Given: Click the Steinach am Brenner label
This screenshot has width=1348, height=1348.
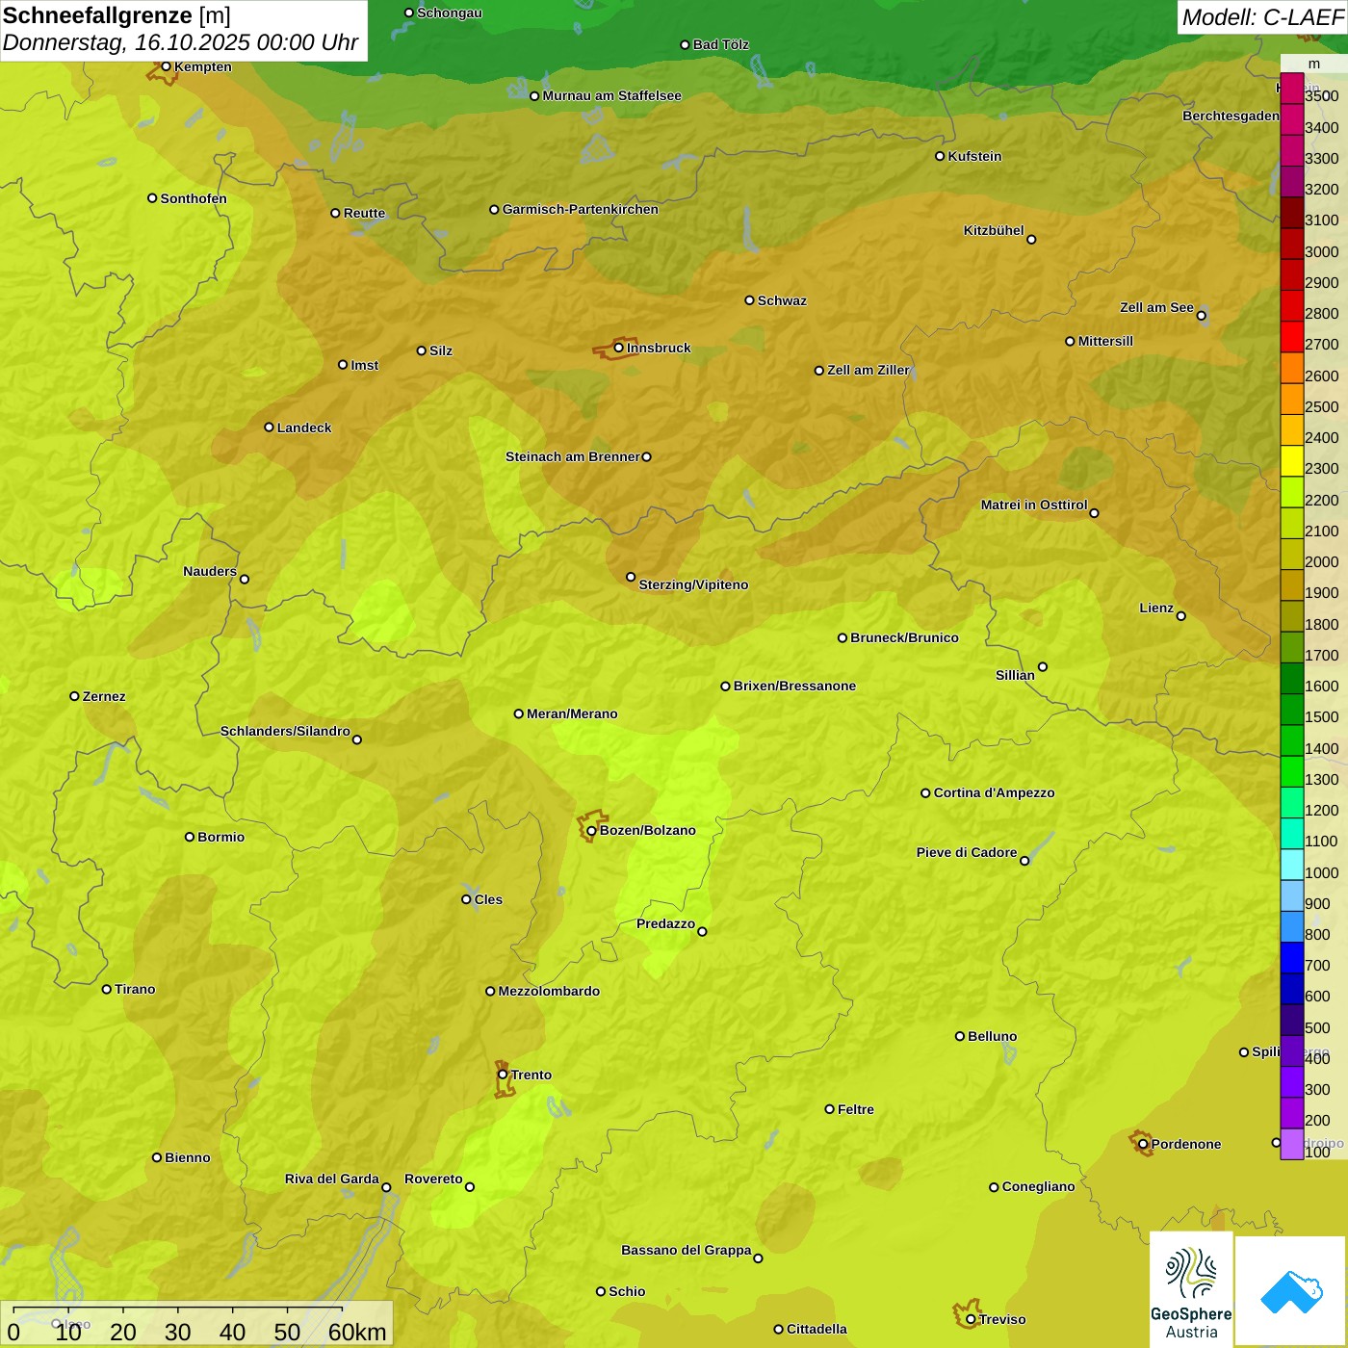Looking at the screenshot, I should coord(573,456).
